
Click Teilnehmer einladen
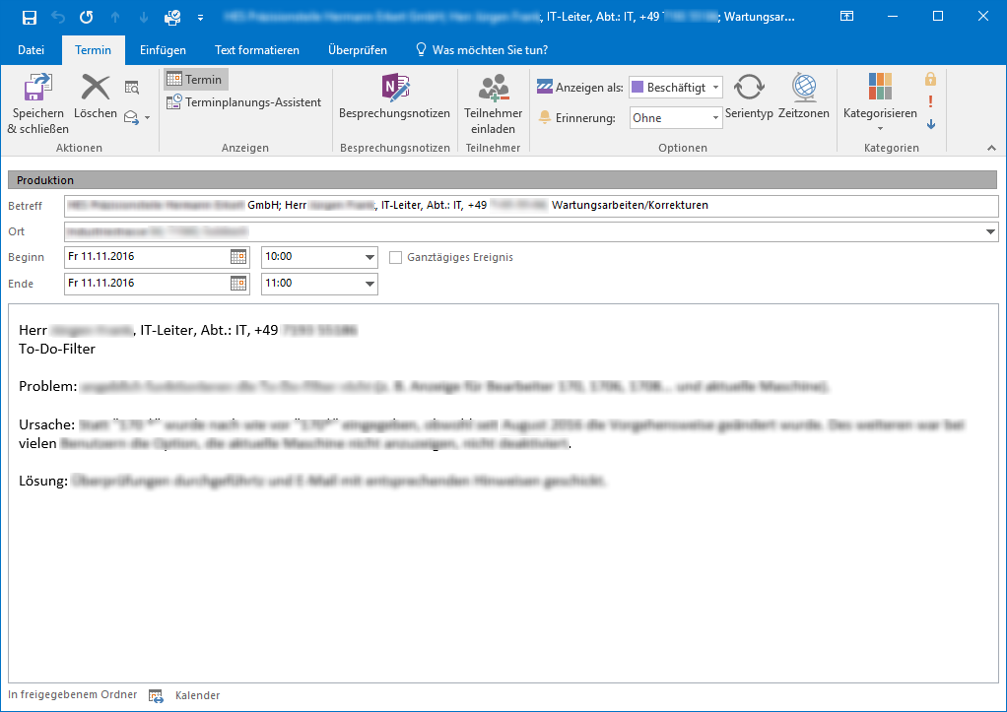(x=494, y=103)
